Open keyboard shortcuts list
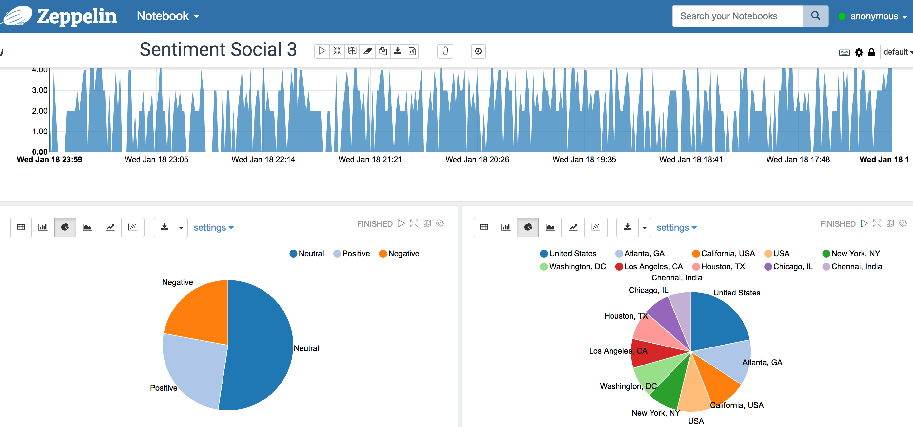Image resolution: width=913 pixels, height=427 pixels. 844,53
